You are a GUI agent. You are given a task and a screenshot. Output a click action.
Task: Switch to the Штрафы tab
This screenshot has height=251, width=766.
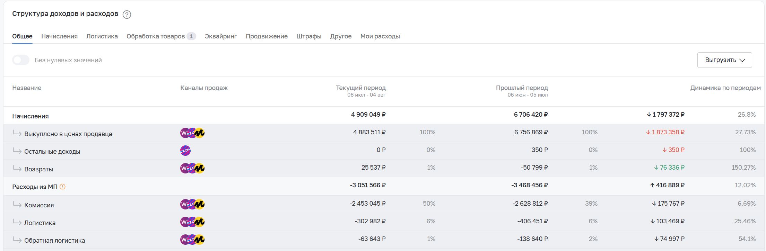309,36
